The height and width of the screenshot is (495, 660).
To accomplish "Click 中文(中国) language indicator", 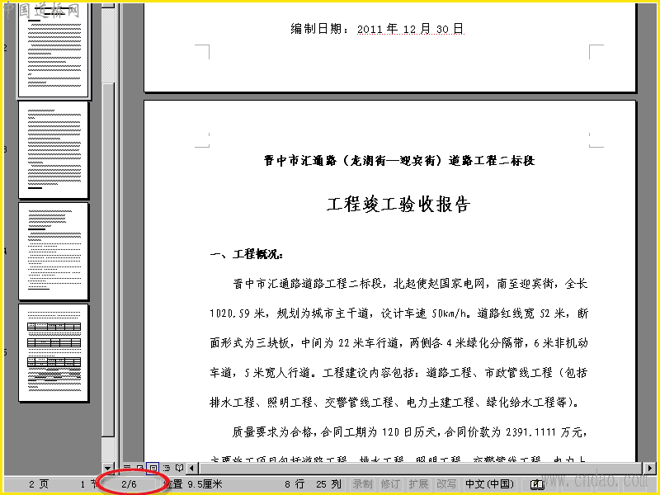I will [489, 484].
